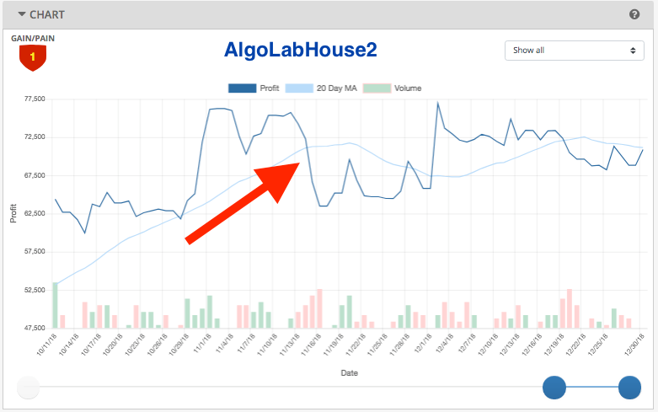Click the GAIN/PAIN label text
The width and height of the screenshot is (658, 412).
(33, 38)
